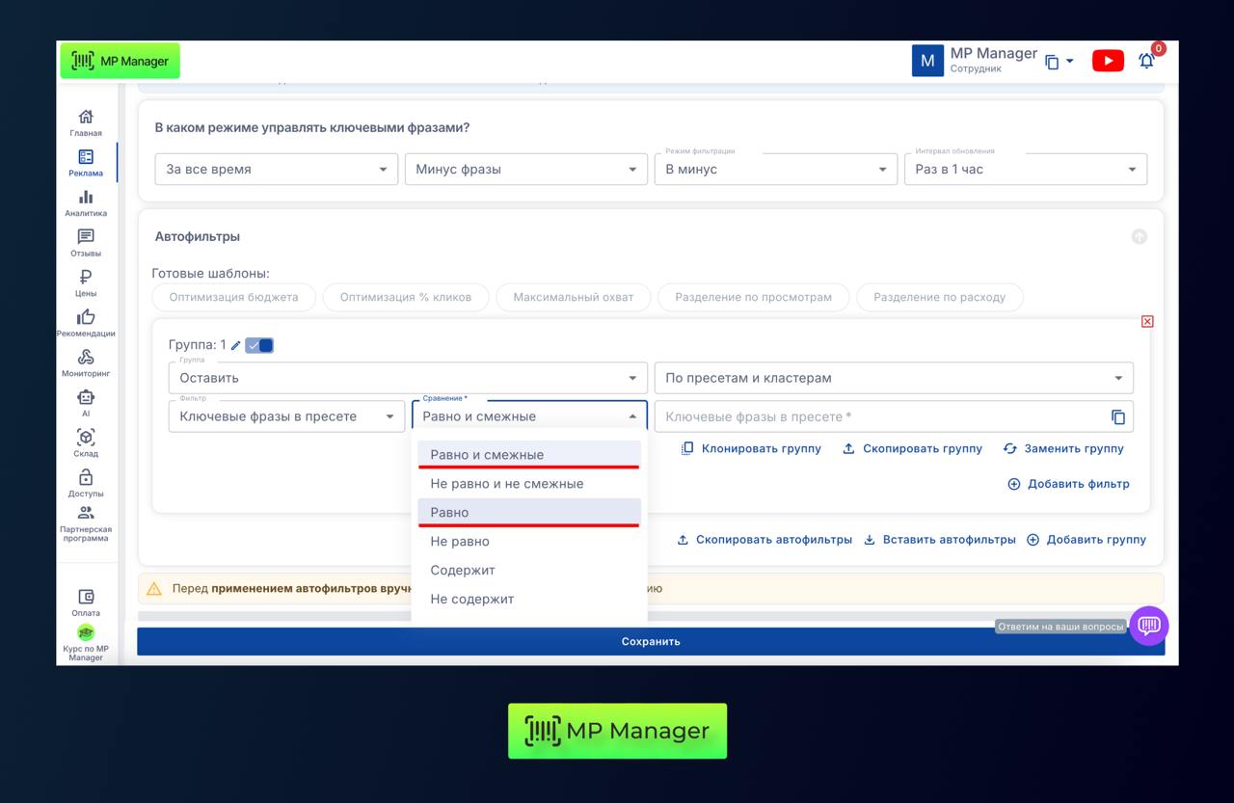Choose Содержит from comparison list
The height and width of the screenshot is (803, 1234).
(463, 571)
